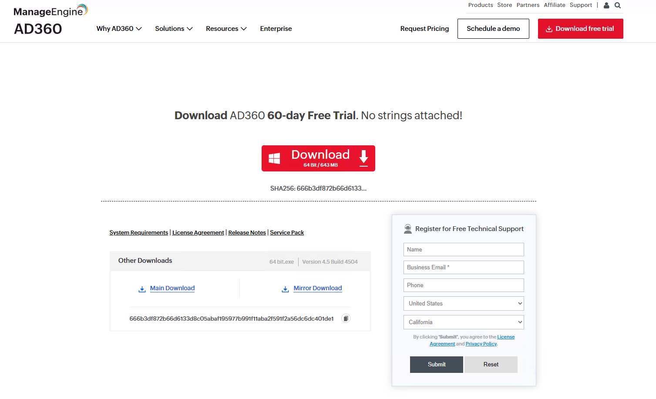Click the Register for Free Technical Support heading

pyautogui.click(x=469, y=229)
